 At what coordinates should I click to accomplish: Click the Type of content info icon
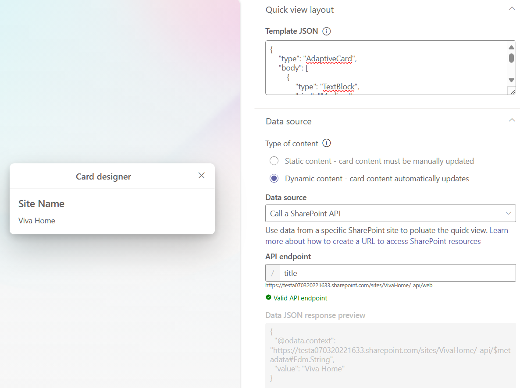(x=327, y=143)
